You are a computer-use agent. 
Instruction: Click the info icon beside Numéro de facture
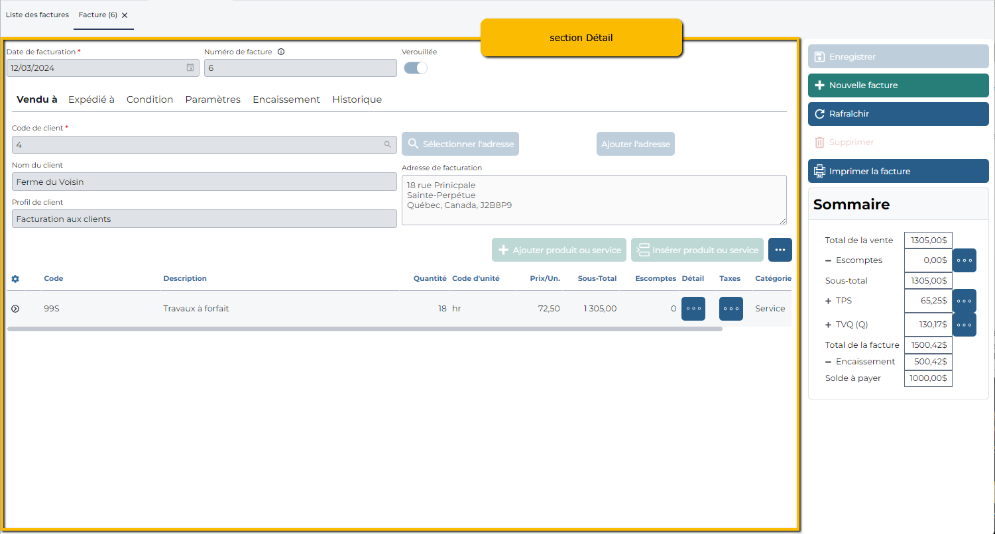click(281, 52)
